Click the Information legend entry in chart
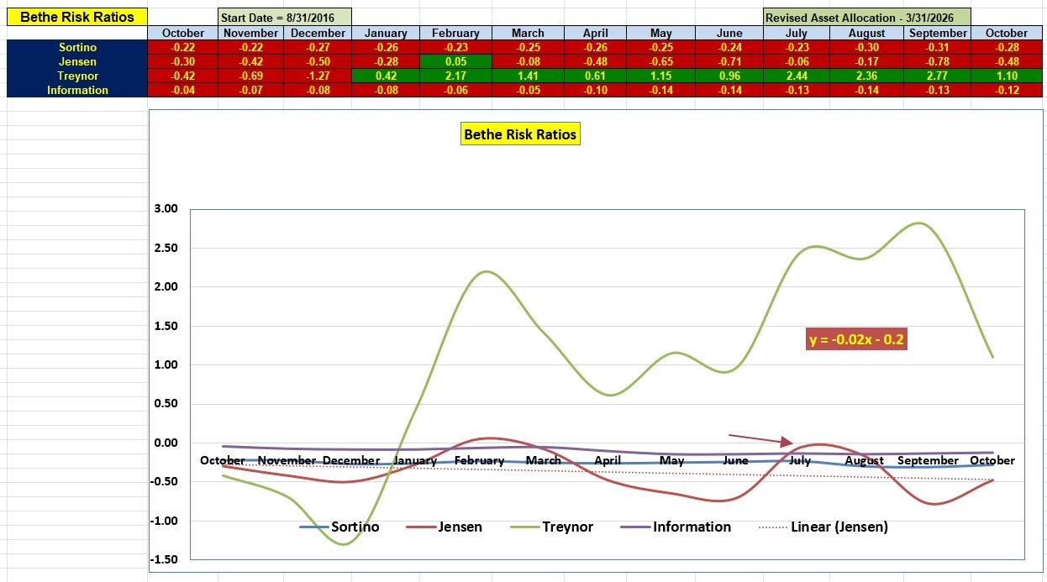This screenshot has height=582, width=1047. click(x=676, y=527)
